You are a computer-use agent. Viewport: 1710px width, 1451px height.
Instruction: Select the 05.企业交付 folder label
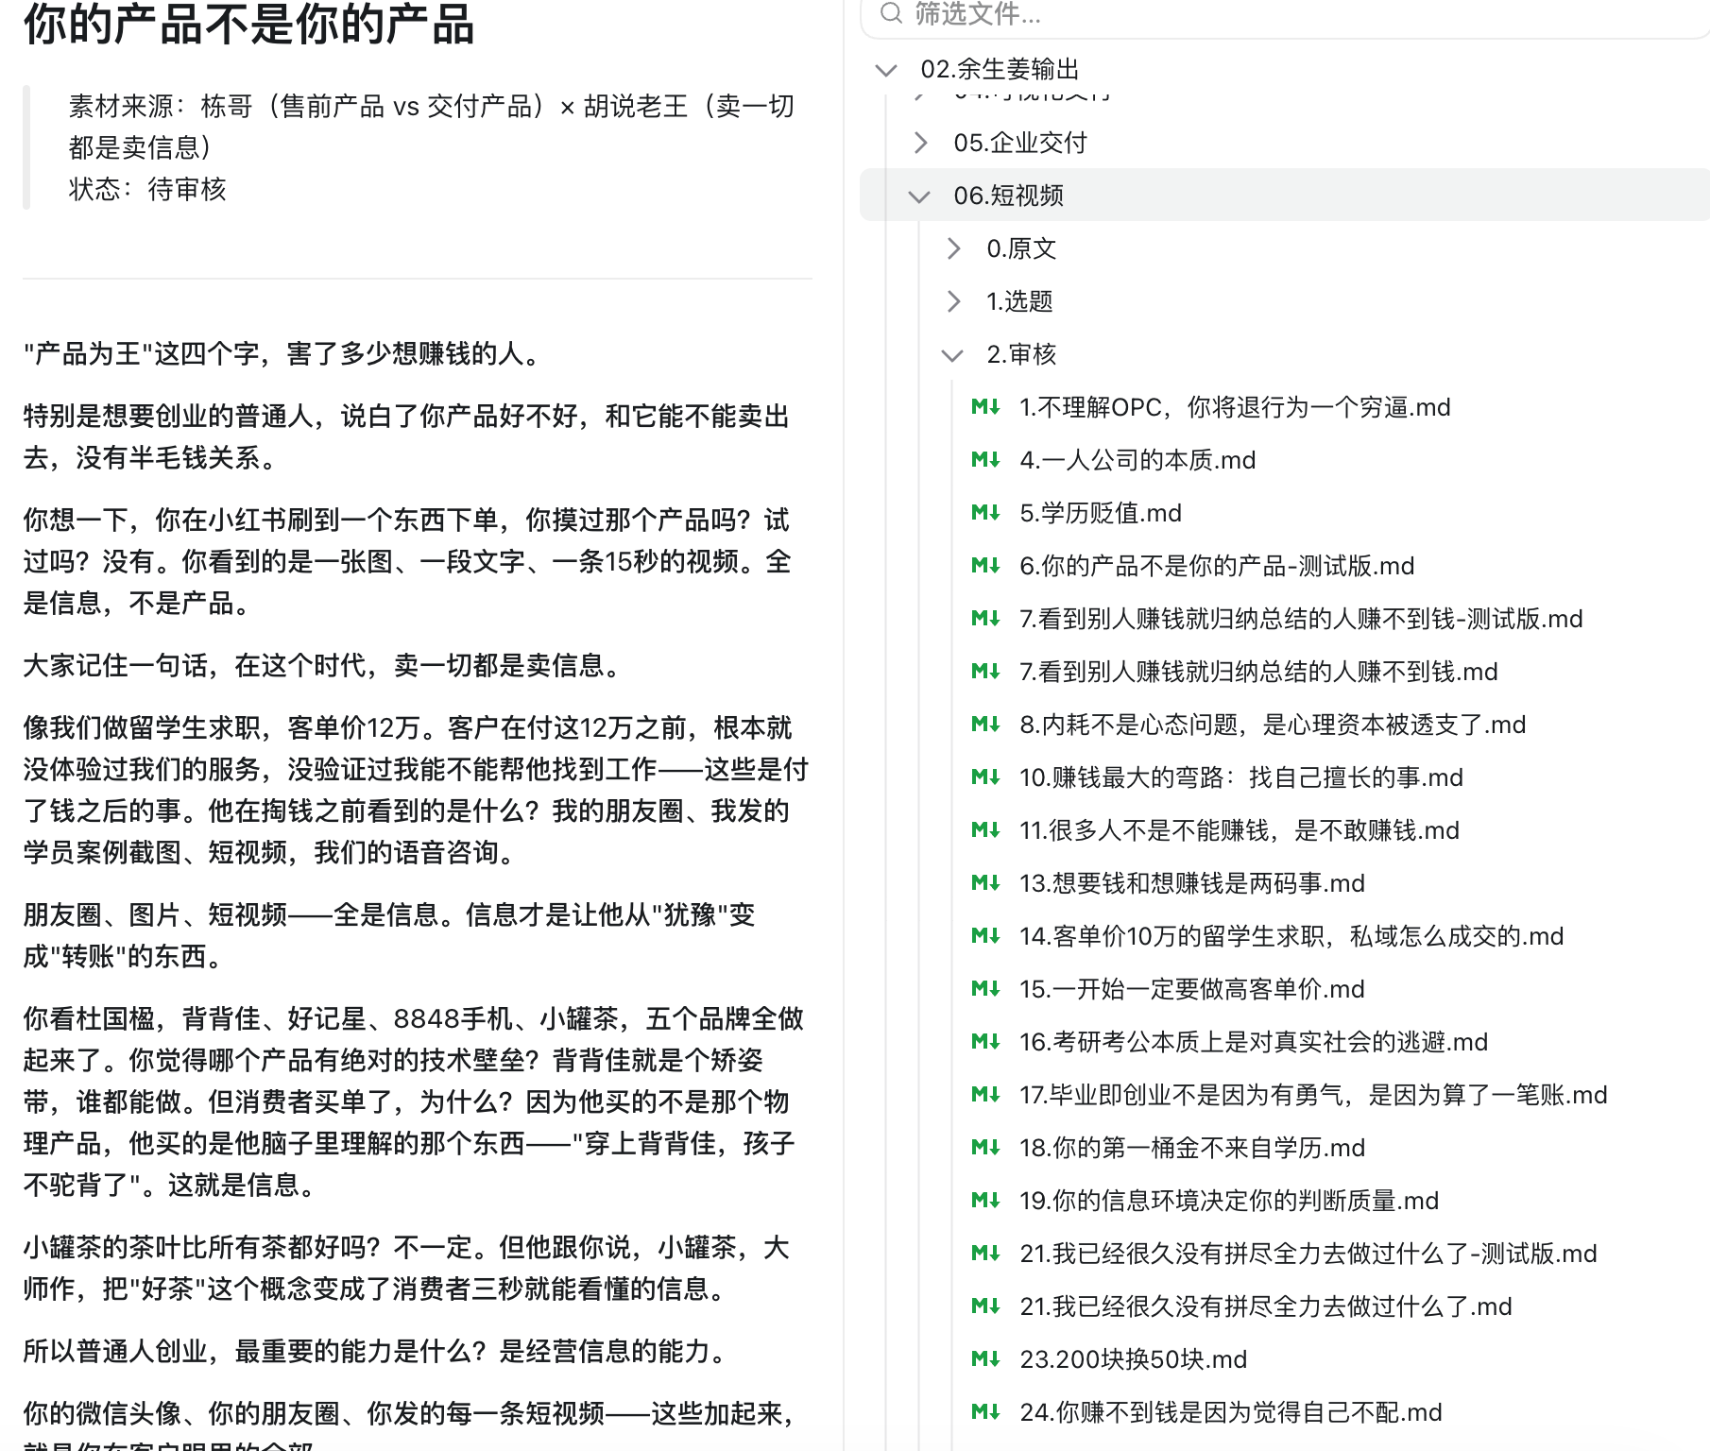[1020, 143]
